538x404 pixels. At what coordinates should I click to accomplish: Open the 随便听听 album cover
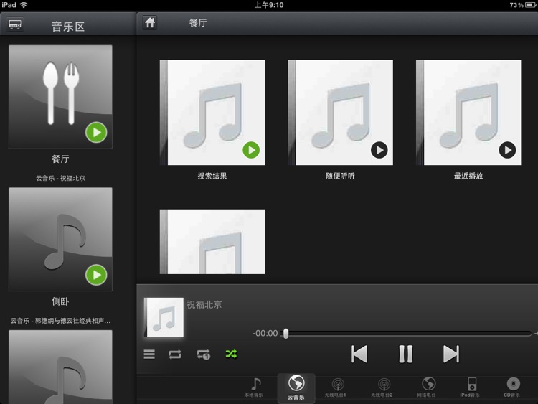[340, 113]
